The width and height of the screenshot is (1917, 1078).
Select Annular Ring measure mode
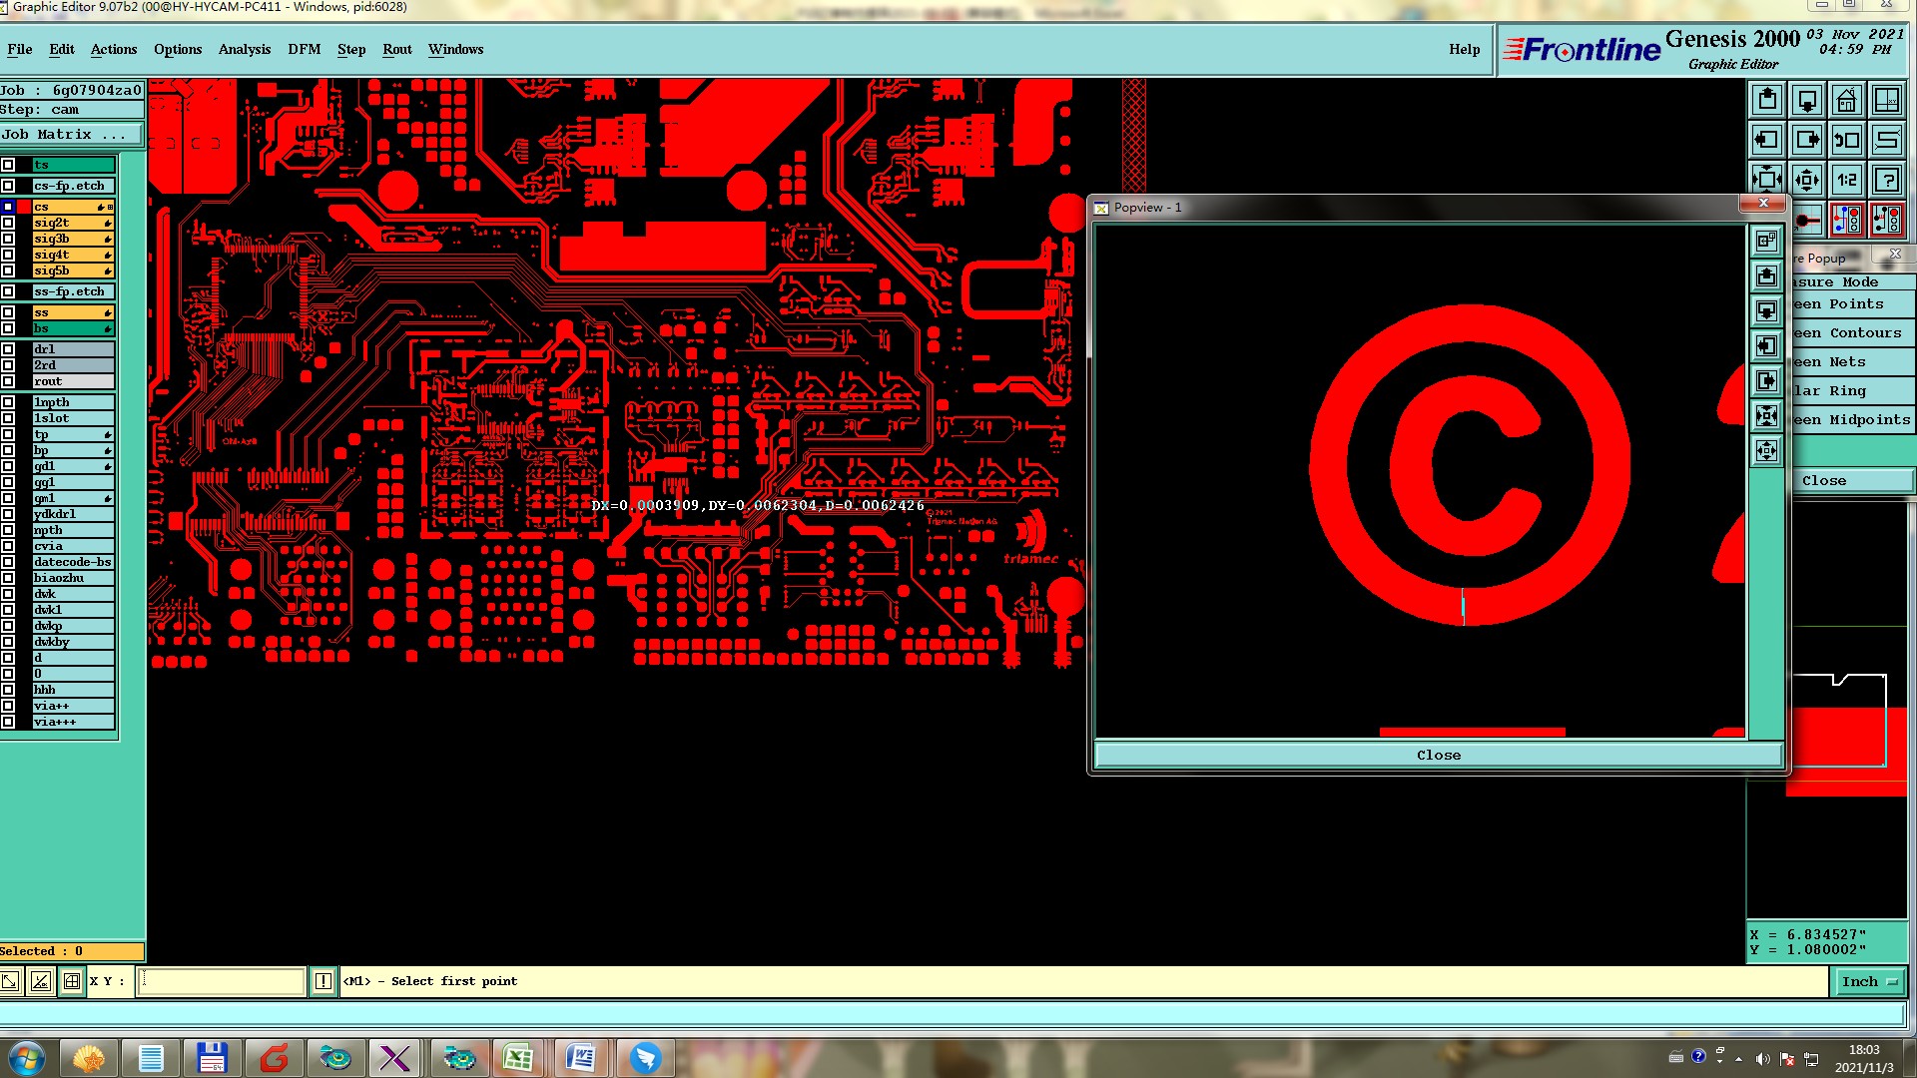(x=1852, y=390)
